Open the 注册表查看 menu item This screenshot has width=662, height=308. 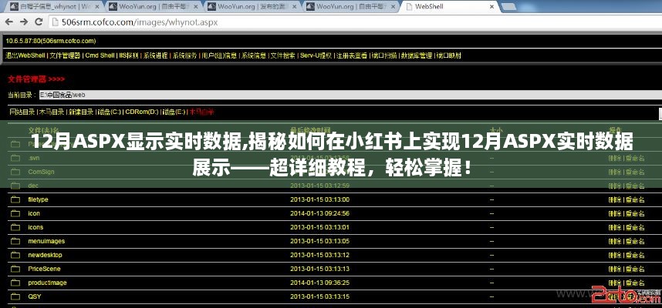[352, 55]
